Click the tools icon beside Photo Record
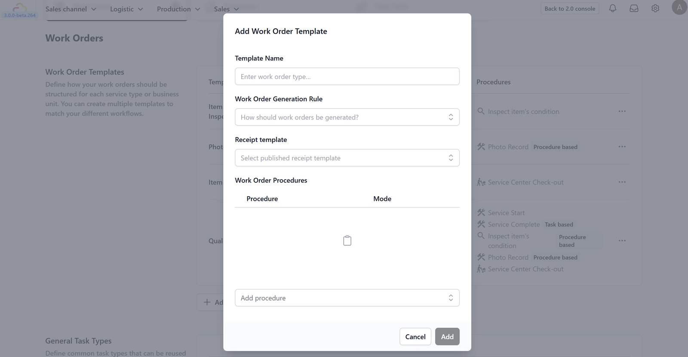 pos(481,146)
